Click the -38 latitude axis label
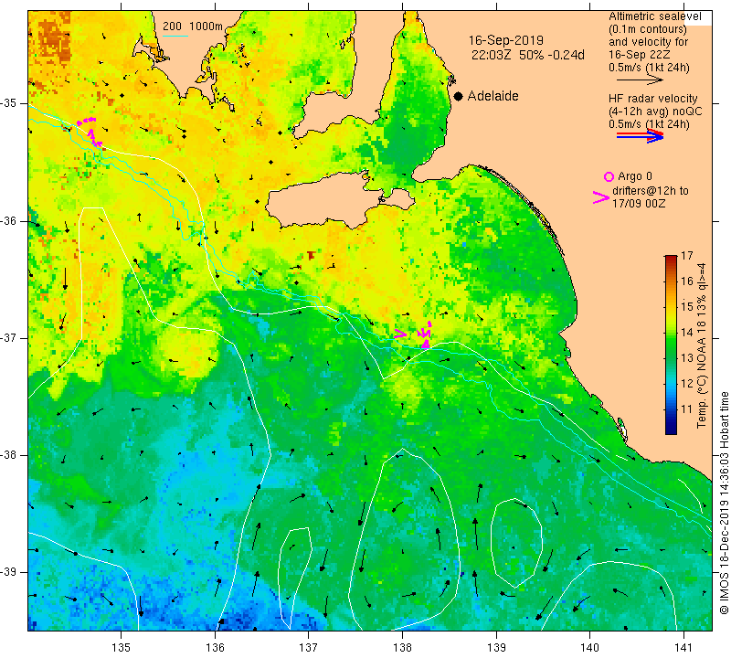Image resolution: width=731 pixels, height=658 pixels. (x=8, y=455)
